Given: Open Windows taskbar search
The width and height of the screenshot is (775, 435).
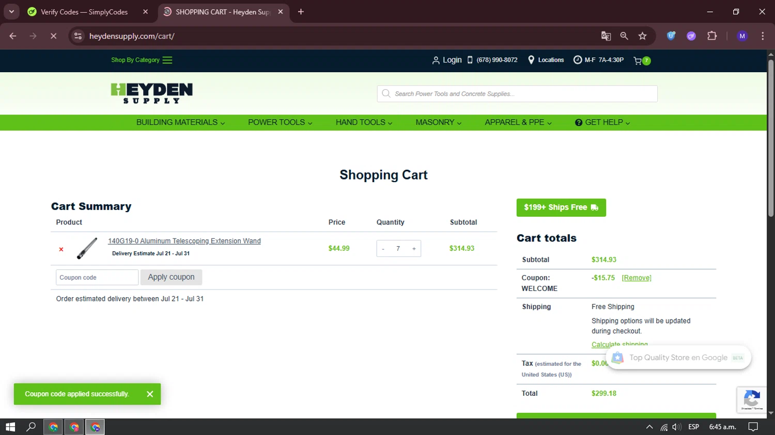Looking at the screenshot, I should (x=31, y=427).
